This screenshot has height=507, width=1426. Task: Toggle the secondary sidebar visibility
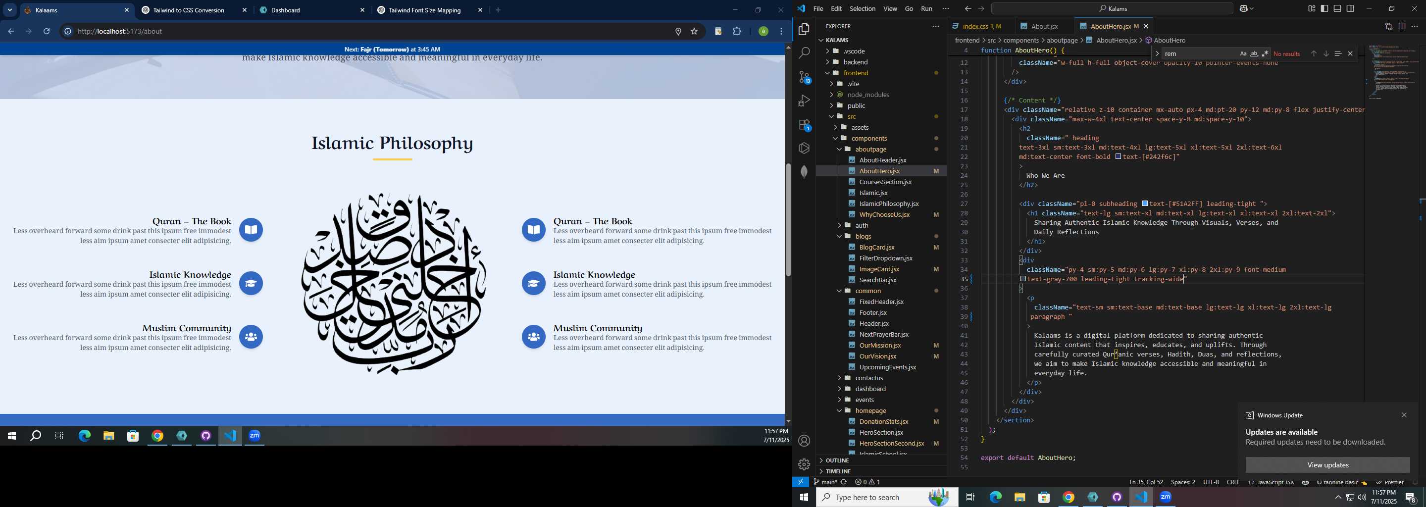pyautogui.click(x=1351, y=9)
